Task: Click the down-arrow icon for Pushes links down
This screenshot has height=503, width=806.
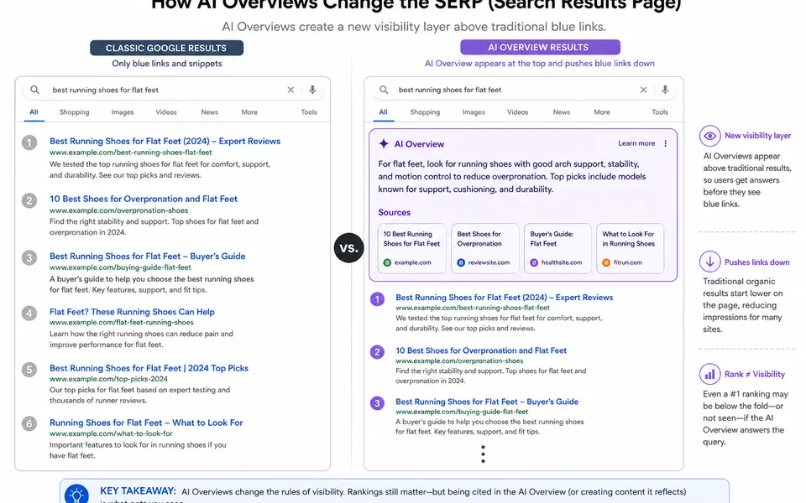Action: [710, 262]
